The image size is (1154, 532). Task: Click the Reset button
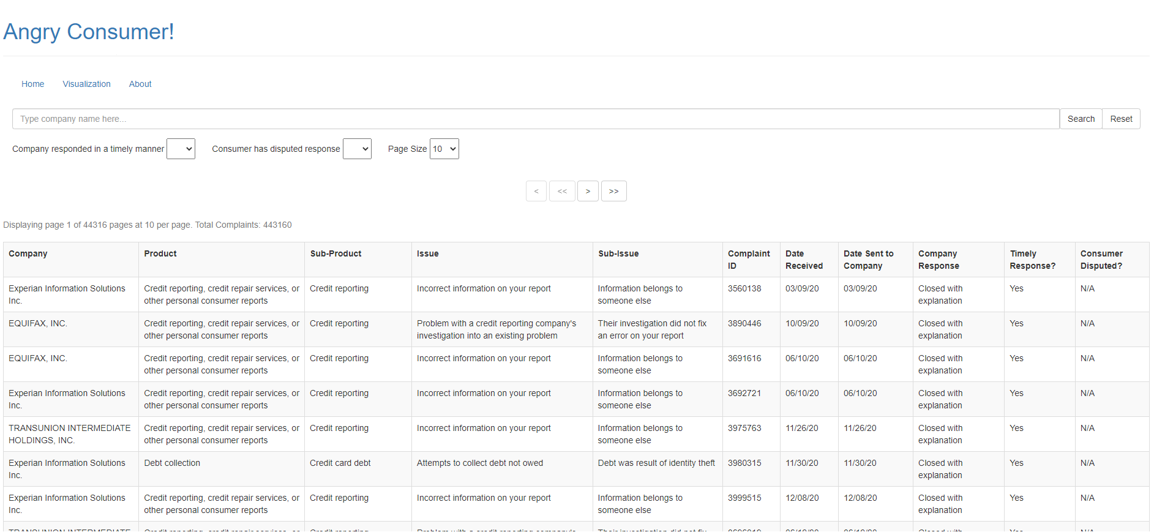tap(1121, 119)
